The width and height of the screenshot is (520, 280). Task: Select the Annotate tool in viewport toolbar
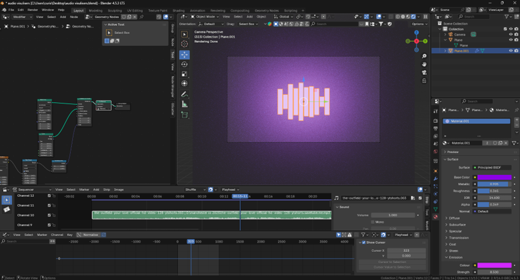tap(185, 94)
